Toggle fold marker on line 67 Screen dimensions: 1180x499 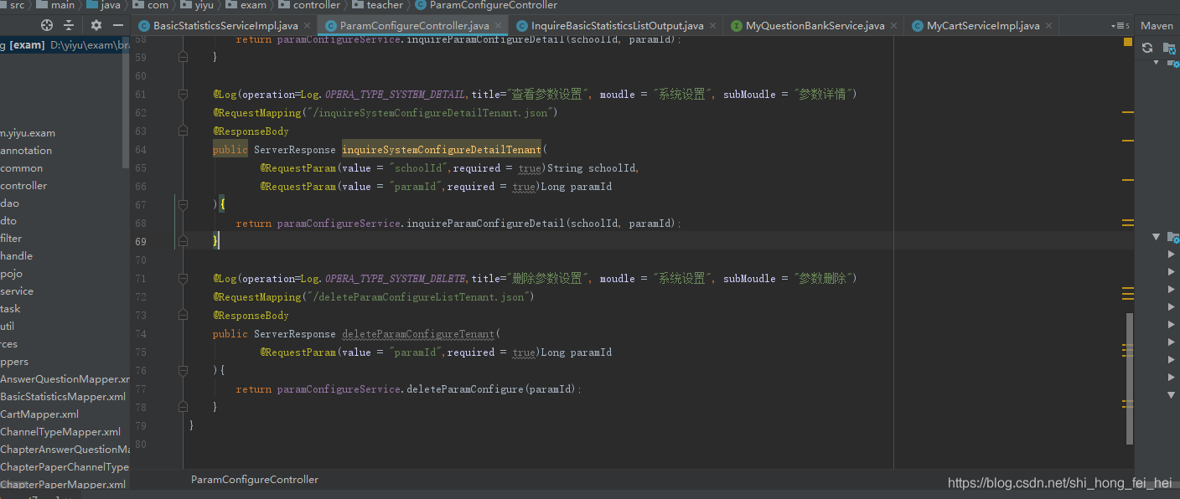[x=183, y=205]
